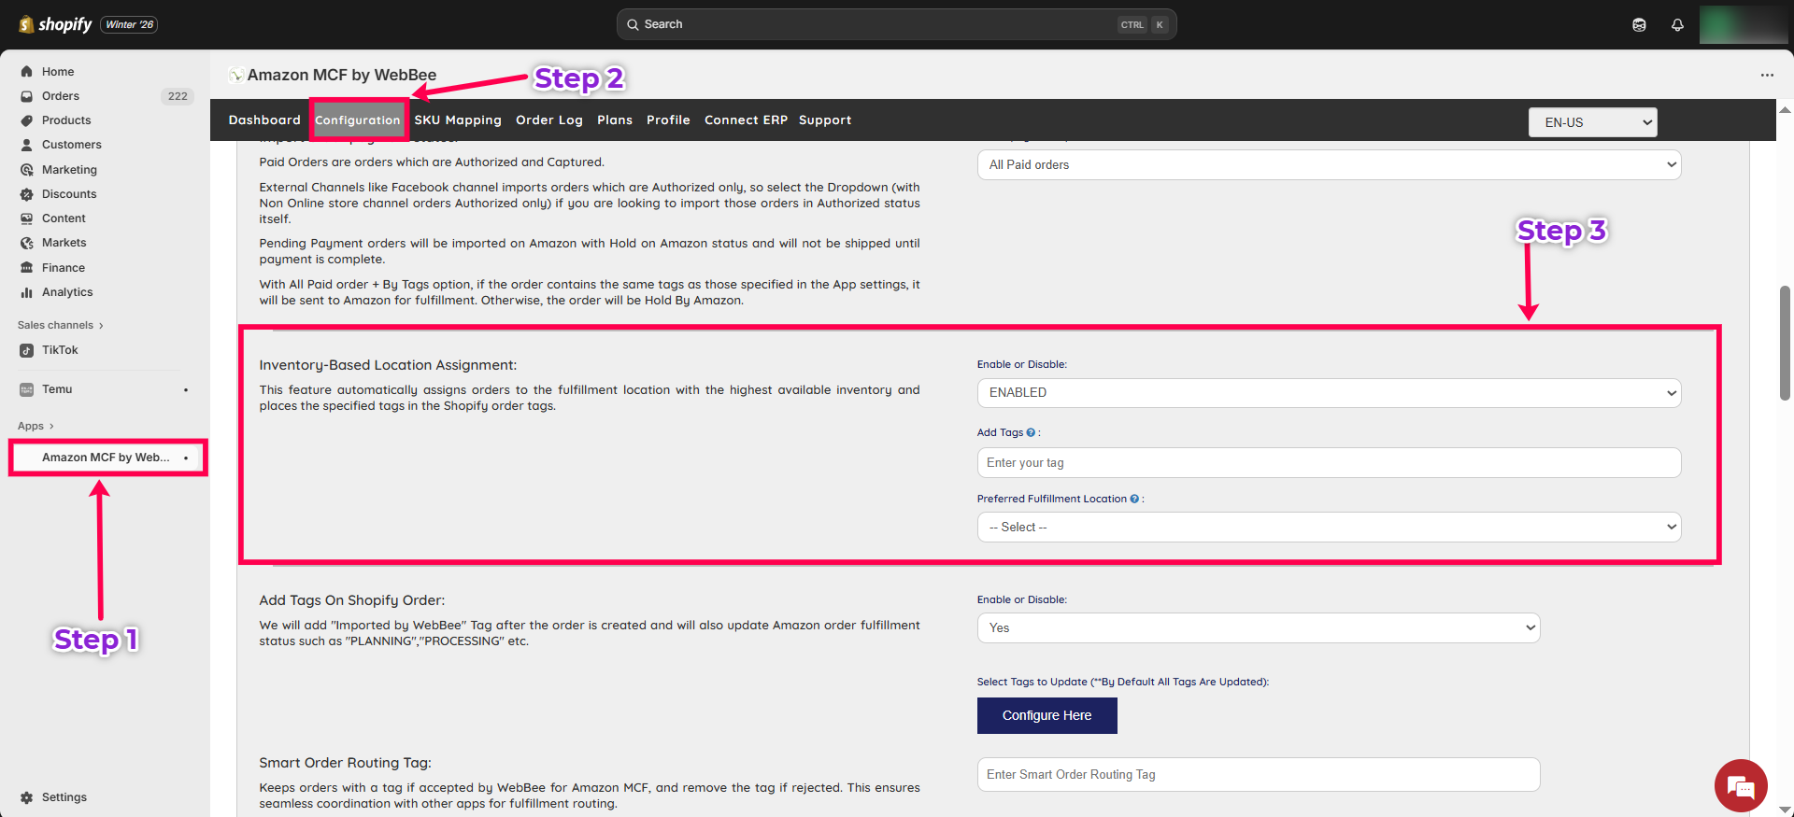This screenshot has height=817, width=1794.
Task: Click the Home icon in sidebar
Action: coord(26,72)
